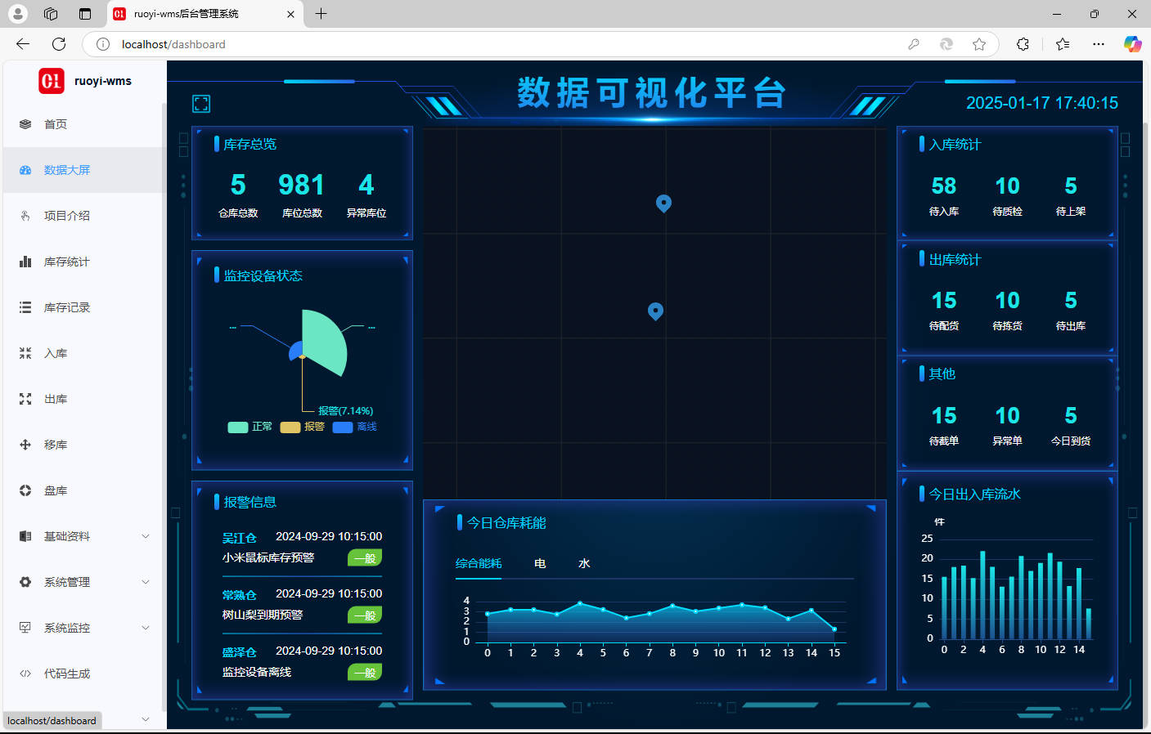Screen dimensions: 1151x734
Task: Open browser settings ellipsis menu
Action: pyautogui.click(x=1099, y=44)
